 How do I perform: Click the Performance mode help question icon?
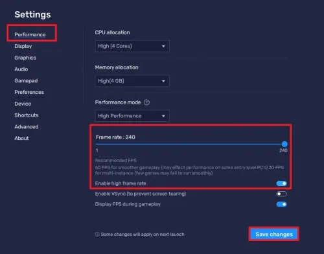tap(146, 102)
